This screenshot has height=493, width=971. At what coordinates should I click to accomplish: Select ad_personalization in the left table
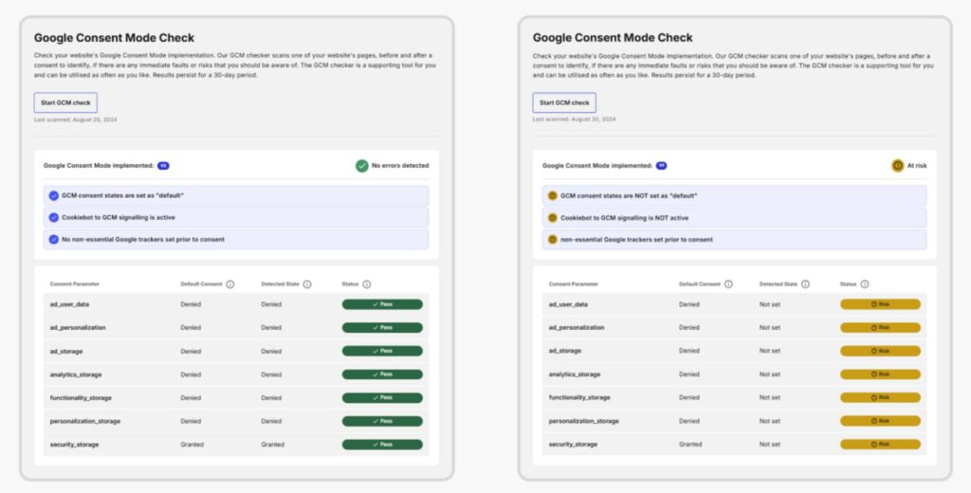[78, 328]
